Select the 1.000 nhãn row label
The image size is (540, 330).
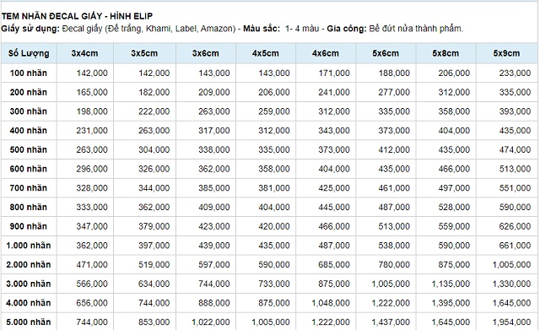coord(29,246)
